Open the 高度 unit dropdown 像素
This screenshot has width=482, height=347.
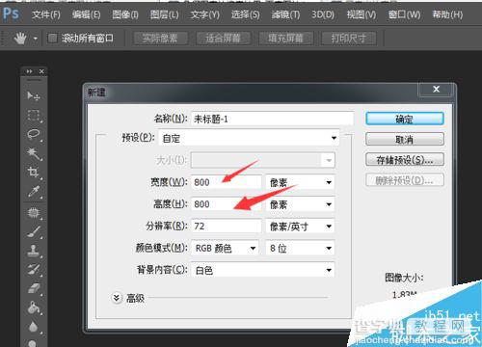tap(300, 204)
